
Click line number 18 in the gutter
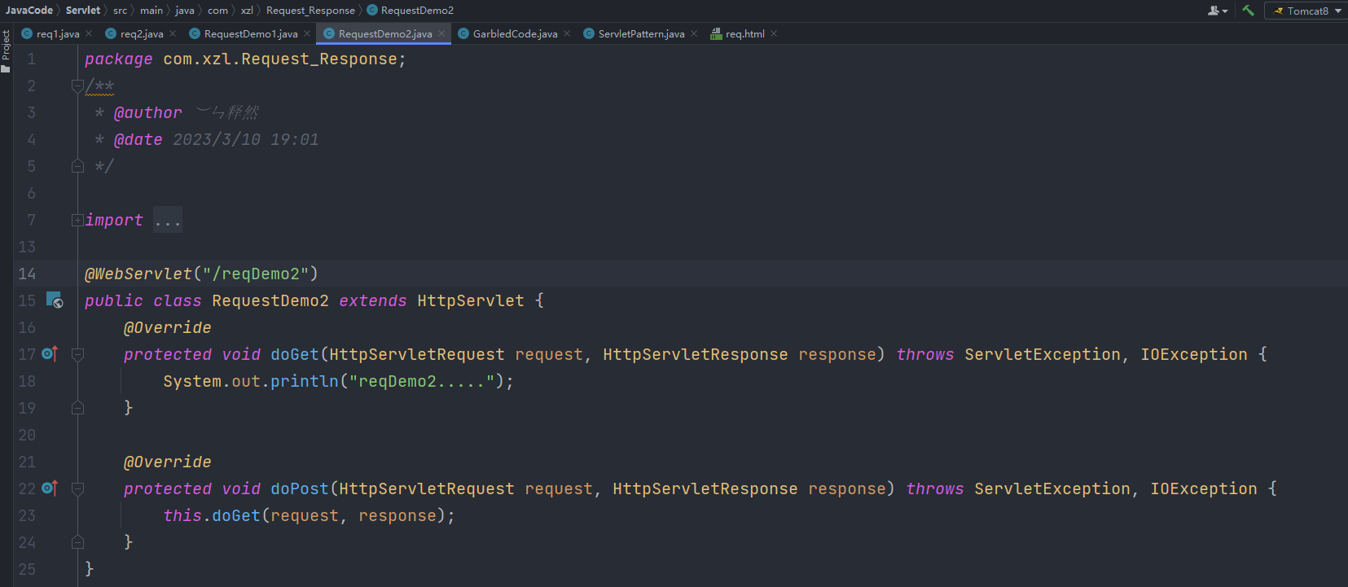27,381
